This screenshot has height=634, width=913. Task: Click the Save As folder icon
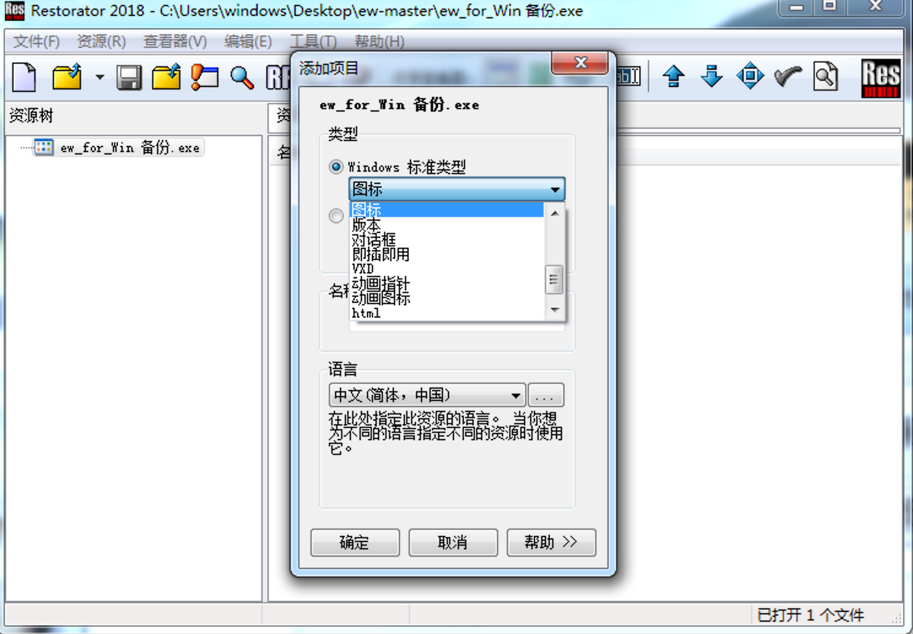(166, 77)
